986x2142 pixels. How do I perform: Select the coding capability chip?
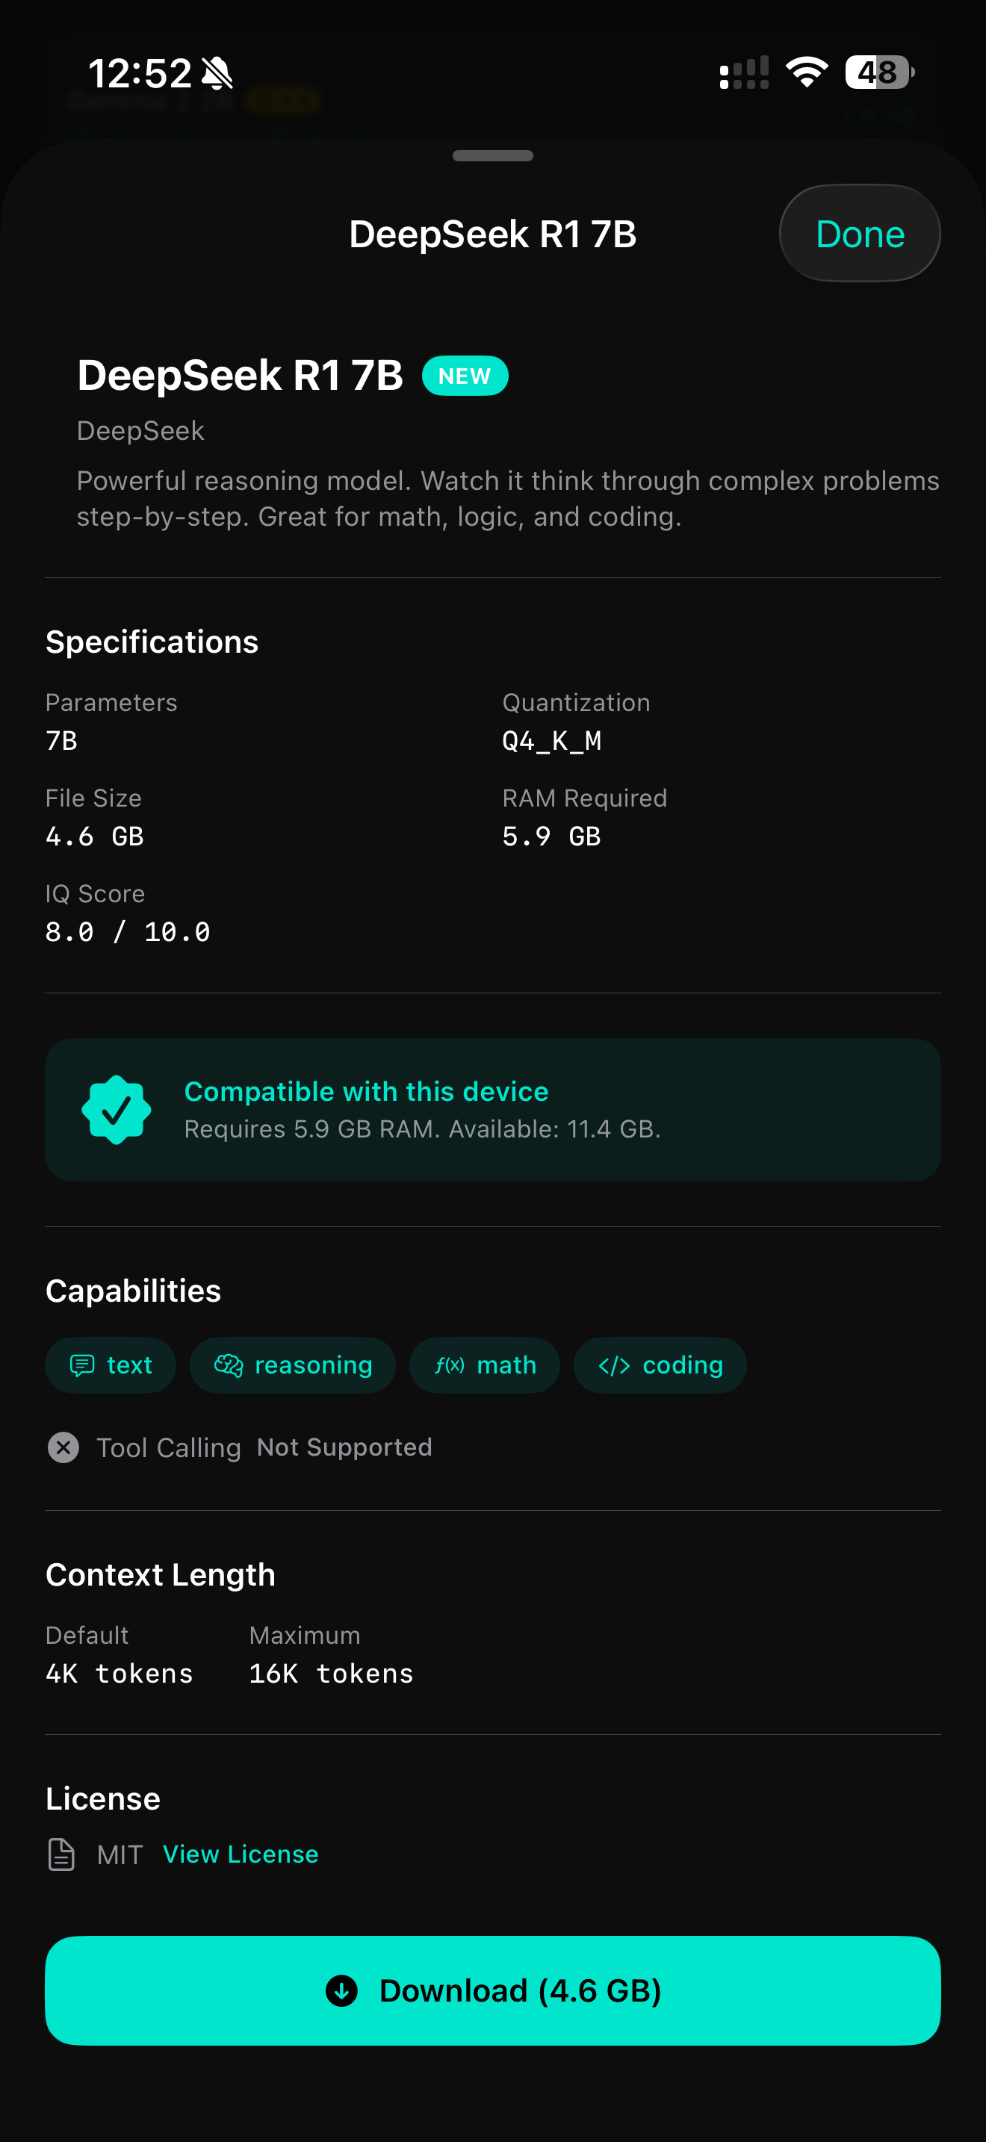click(x=660, y=1365)
